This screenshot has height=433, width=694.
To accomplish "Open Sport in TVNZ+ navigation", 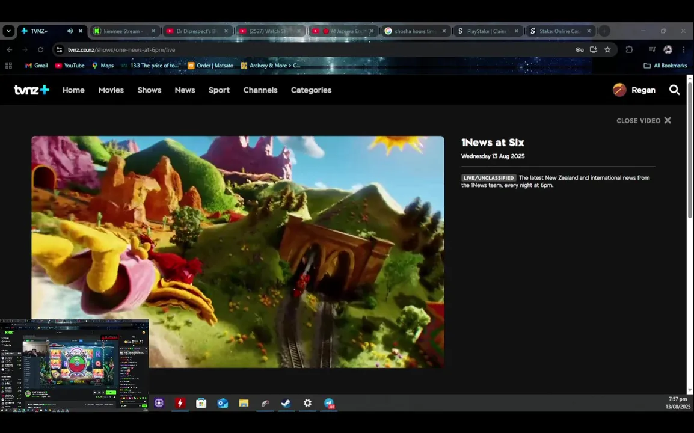I will tap(219, 90).
